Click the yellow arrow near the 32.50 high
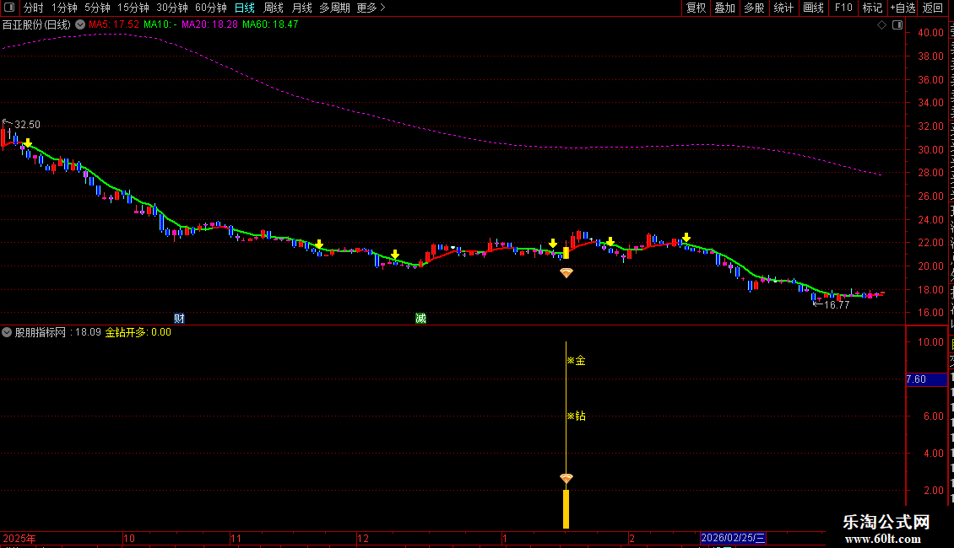This screenshot has width=954, height=548. (x=27, y=142)
